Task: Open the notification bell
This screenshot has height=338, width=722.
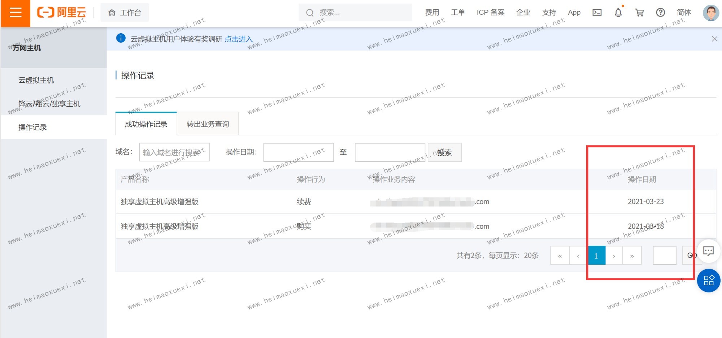Action: (618, 13)
